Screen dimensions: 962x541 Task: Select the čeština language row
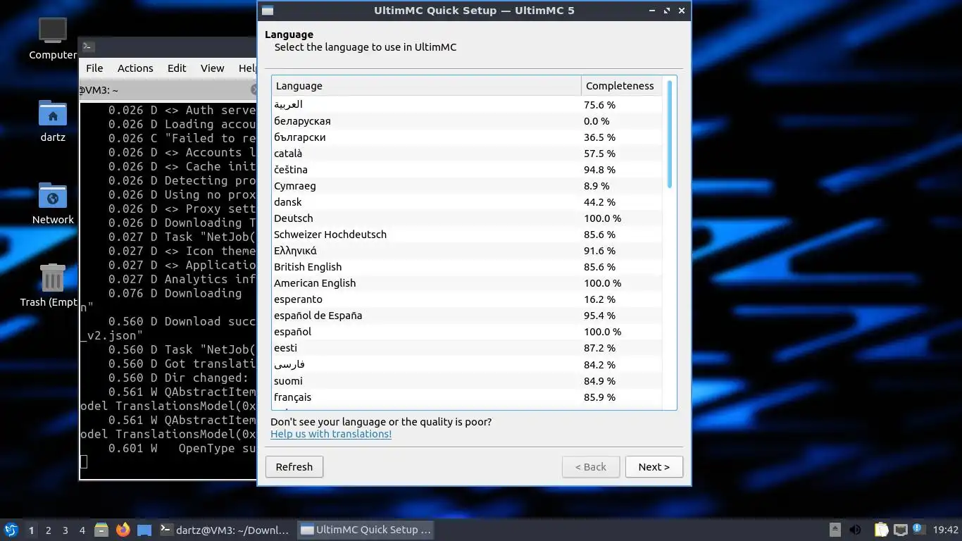(x=466, y=170)
